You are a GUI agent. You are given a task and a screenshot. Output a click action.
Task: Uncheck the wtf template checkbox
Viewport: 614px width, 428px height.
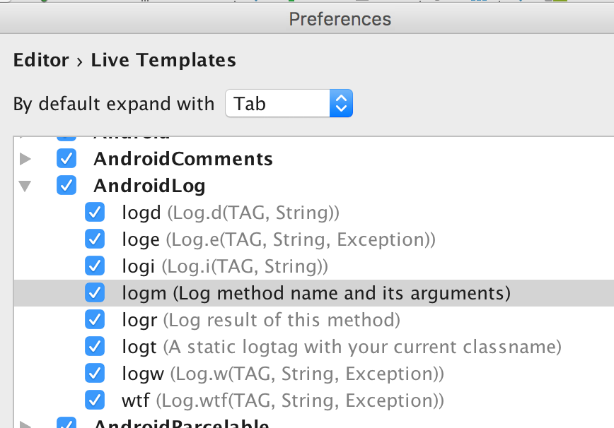tap(95, 400)
